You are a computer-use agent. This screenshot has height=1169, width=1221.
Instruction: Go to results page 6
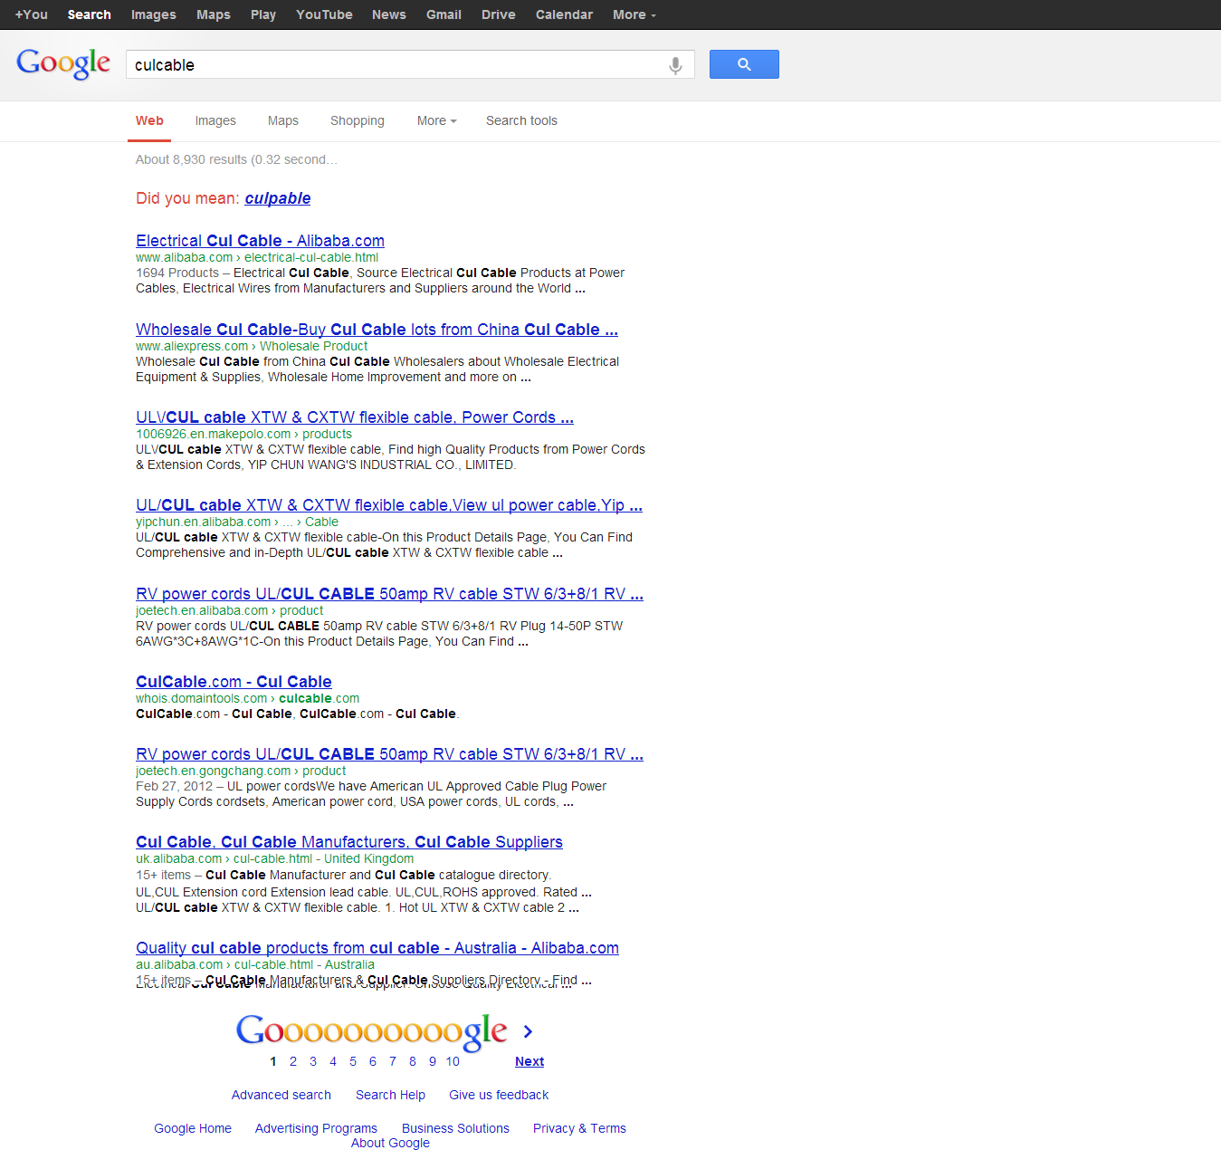tap(373, 1061)
